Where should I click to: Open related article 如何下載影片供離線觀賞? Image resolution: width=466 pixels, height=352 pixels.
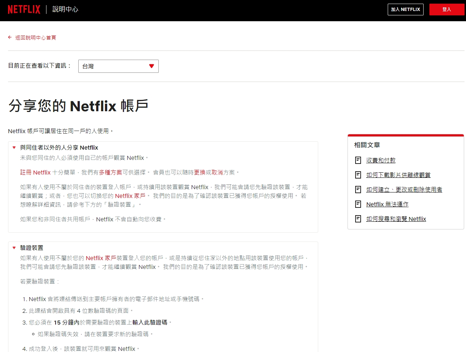pos(398,175)
